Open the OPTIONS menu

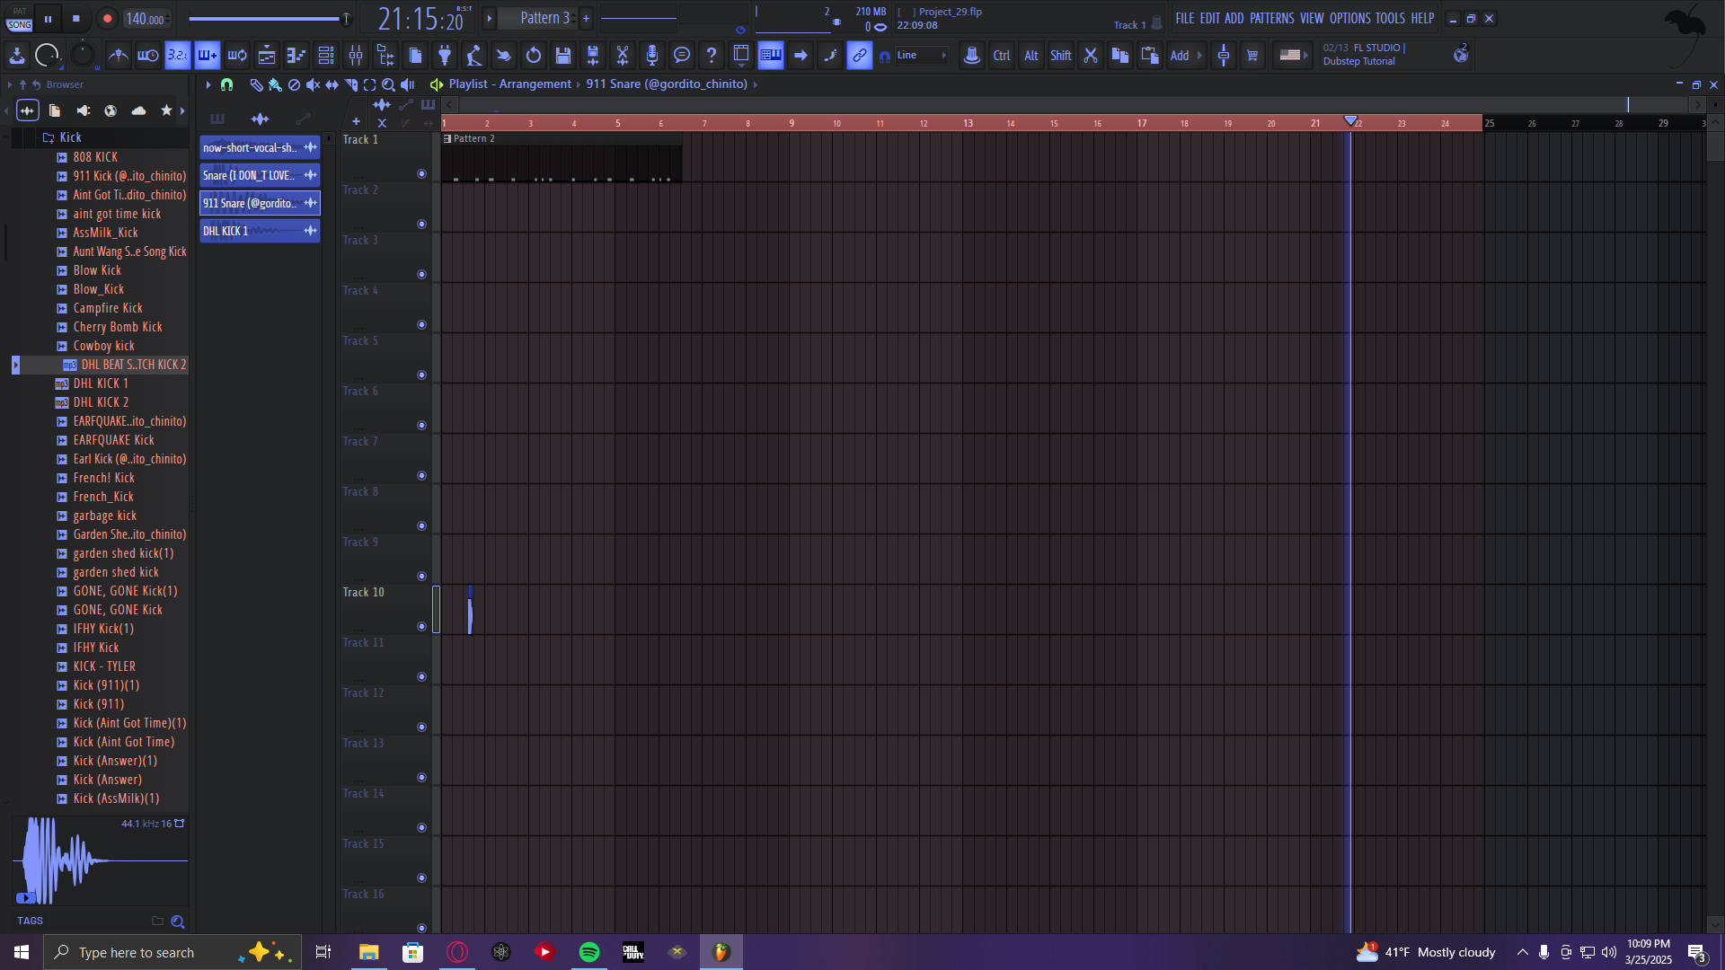(x=1349, y=18)
